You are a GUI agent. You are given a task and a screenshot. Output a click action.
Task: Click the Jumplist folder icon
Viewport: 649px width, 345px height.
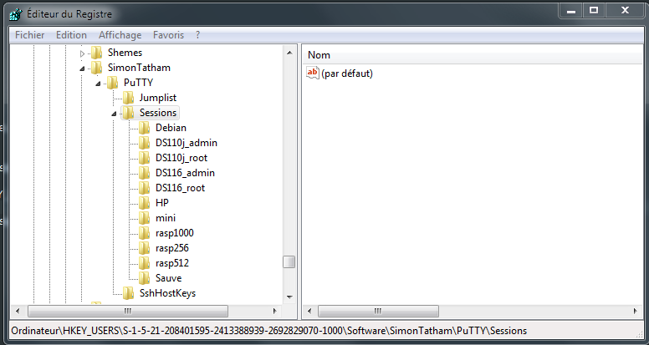(x=128, y=98)
